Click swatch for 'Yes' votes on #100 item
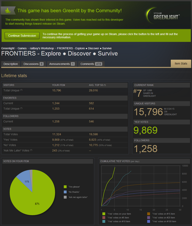 click(149, 221)
